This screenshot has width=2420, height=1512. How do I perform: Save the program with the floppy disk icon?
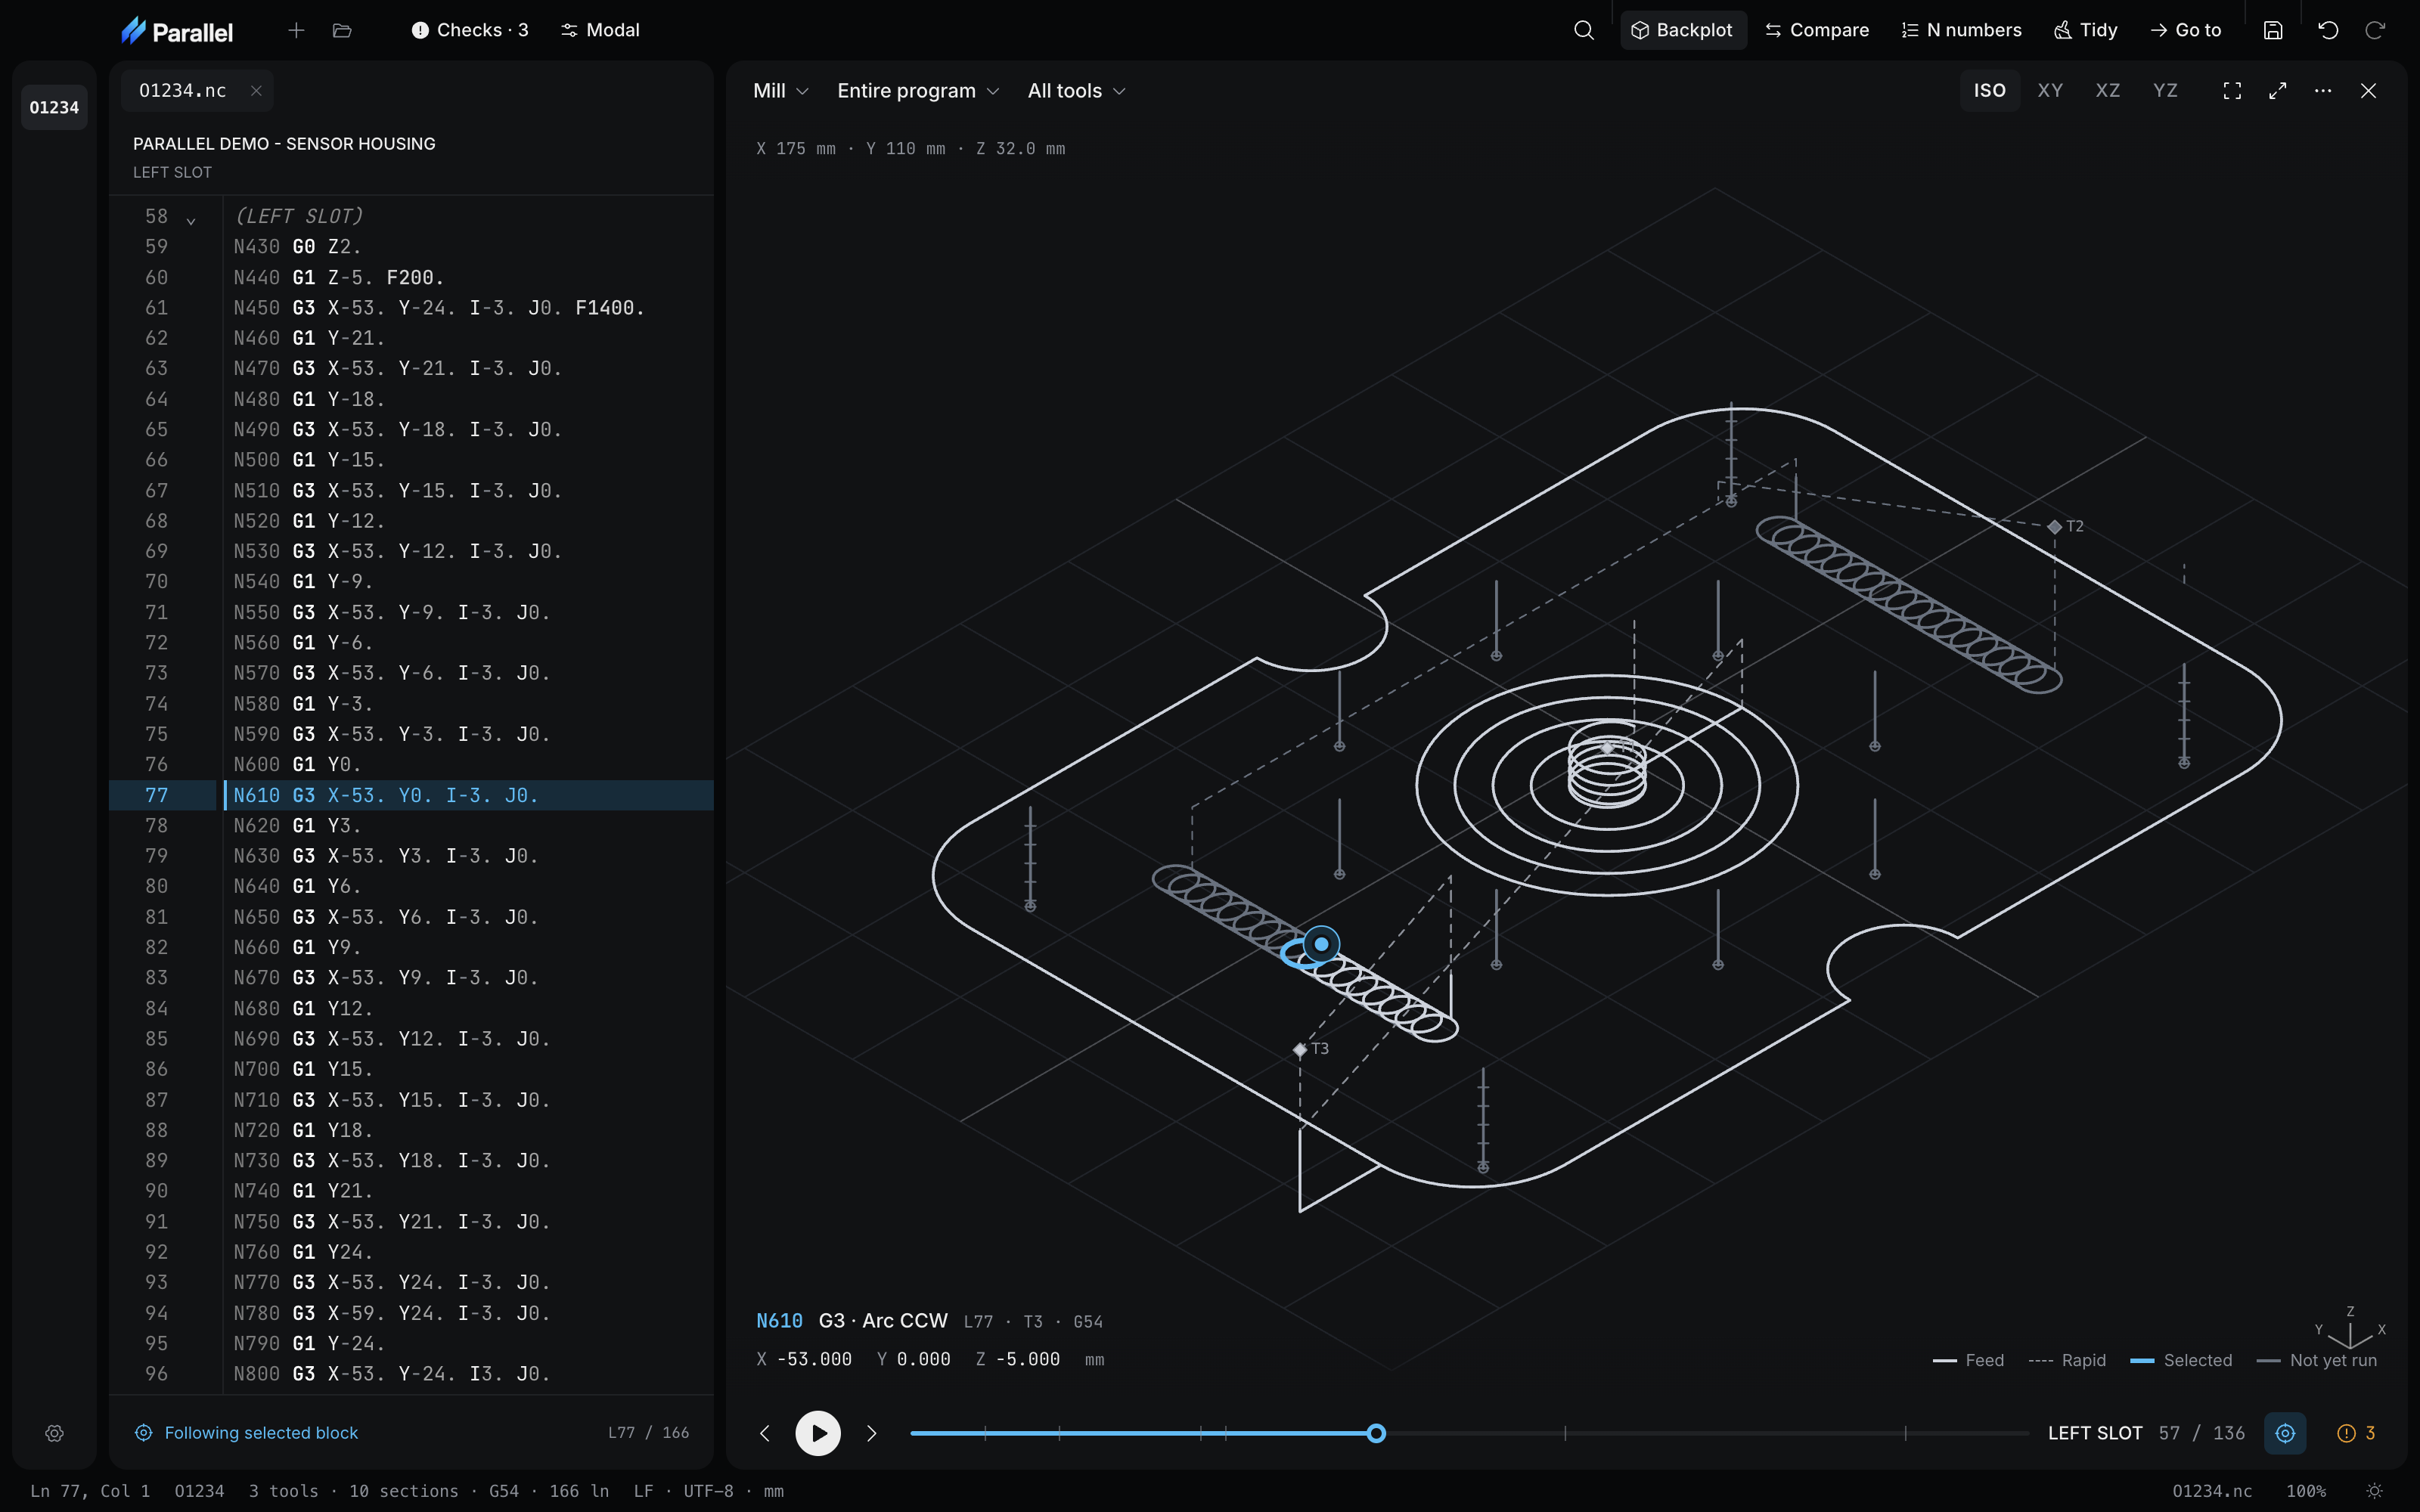coord(2273,30)
